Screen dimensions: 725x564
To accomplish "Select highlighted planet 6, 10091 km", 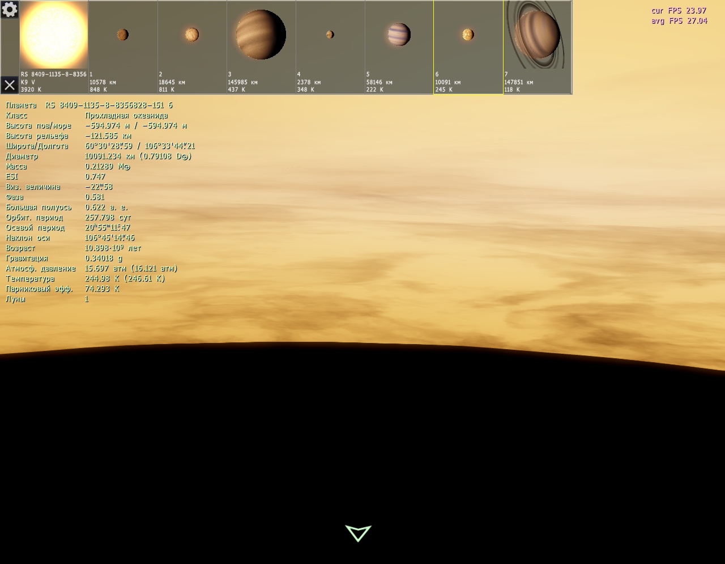I will point(468,47).
